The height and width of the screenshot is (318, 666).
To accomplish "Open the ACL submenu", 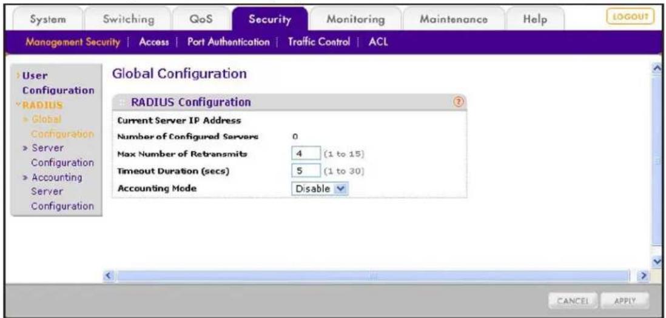I will 378,42.
